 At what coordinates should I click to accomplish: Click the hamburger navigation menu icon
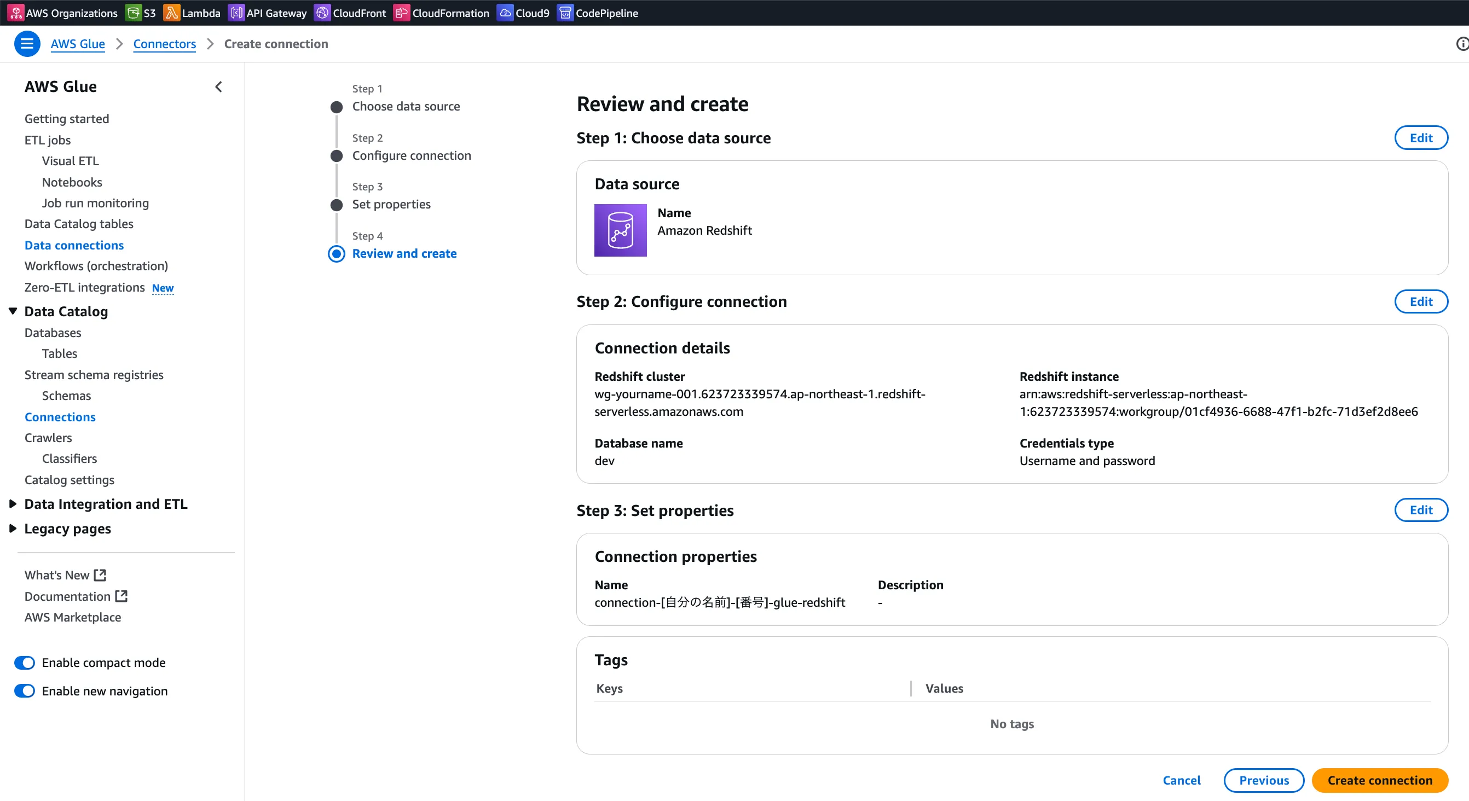tap(27, 44)
